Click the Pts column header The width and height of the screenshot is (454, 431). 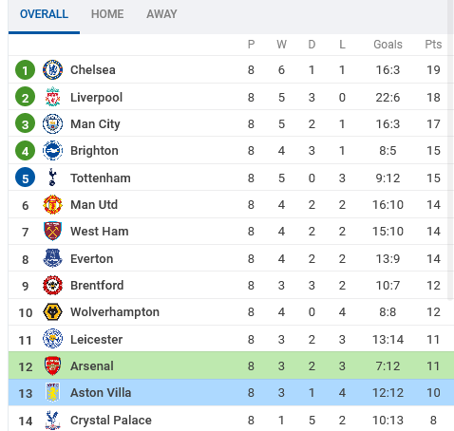(x=433, y=45)
